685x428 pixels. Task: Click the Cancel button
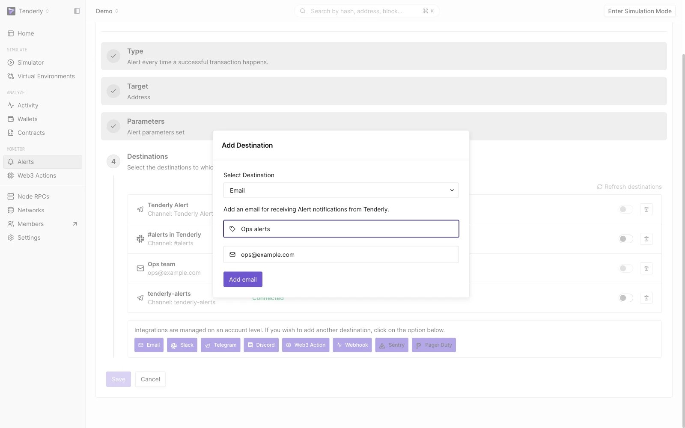pyautogui.click(x=150, y=379)
